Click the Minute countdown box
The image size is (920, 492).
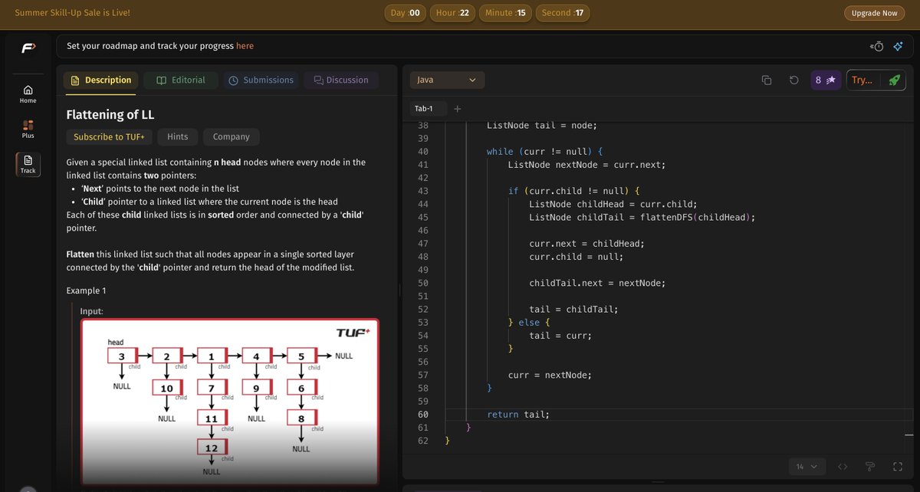point(505,13)
